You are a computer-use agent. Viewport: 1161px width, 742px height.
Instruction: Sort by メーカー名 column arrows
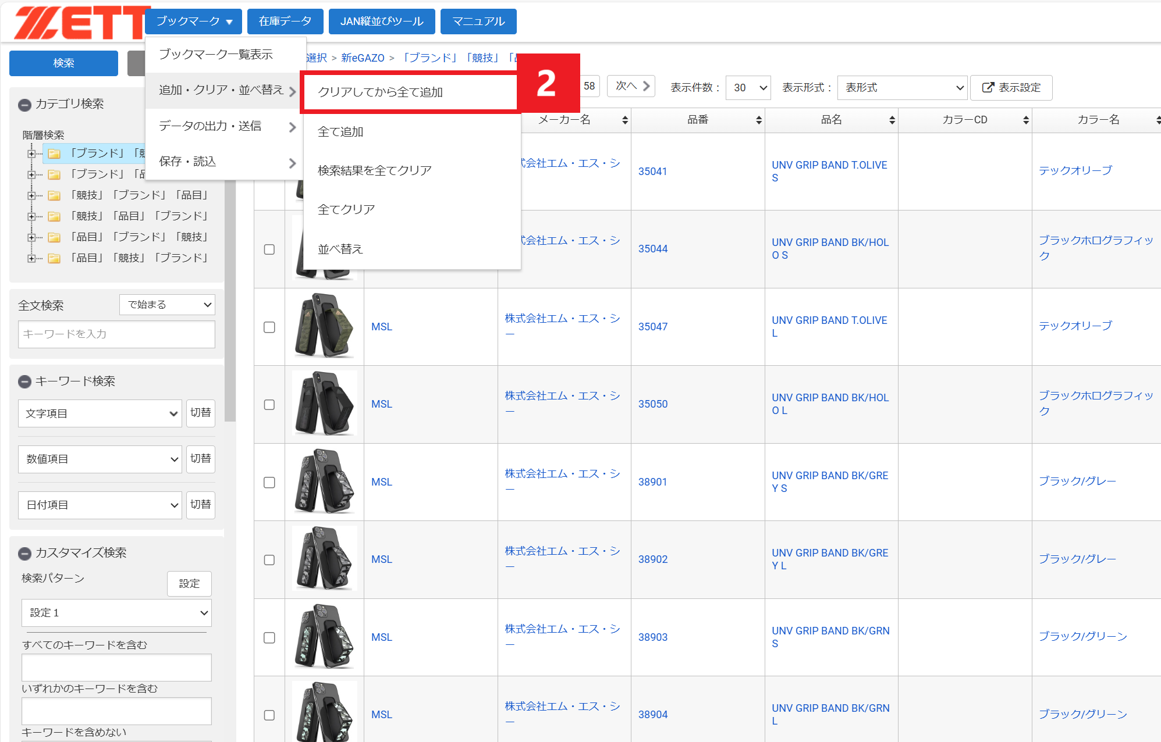(x=625, y=120)
